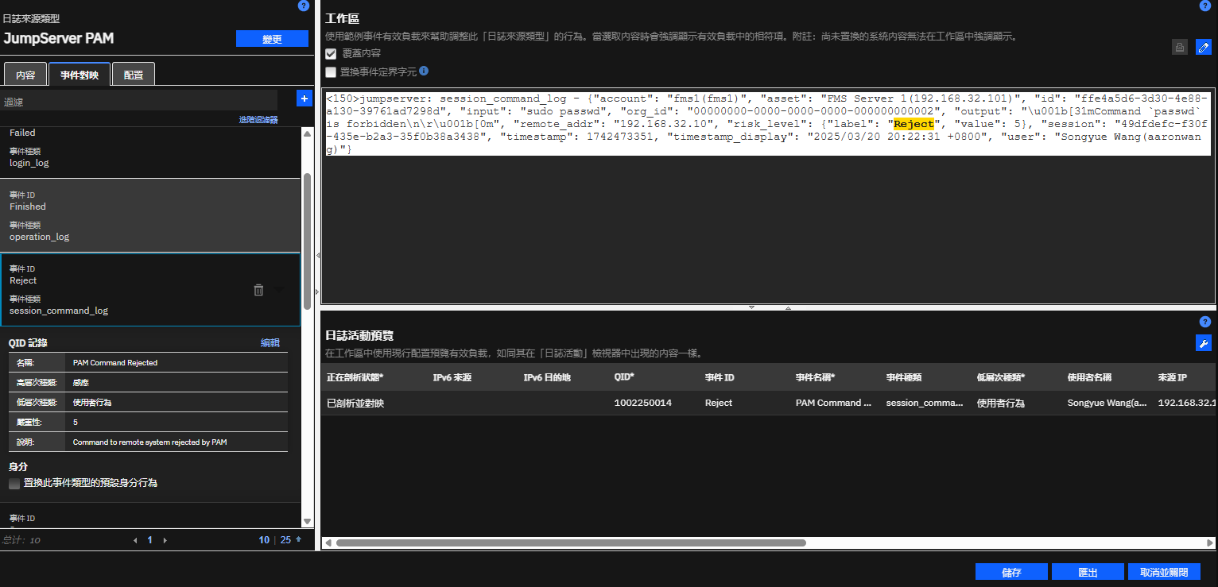Click the 事件名稱* column header
Image resolution: width=1218 pixels, height=587 pixels.
pos(815,377)
